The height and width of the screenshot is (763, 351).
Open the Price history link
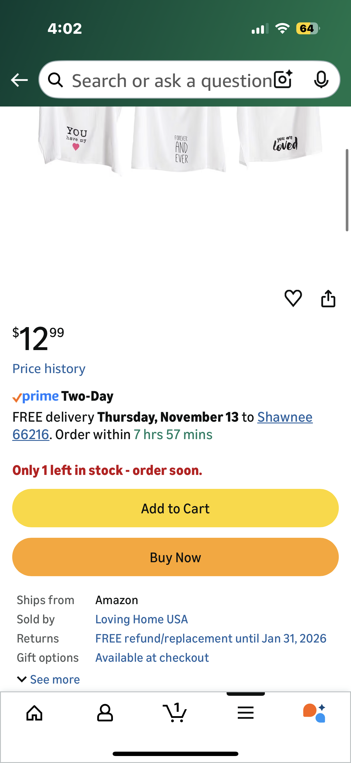click(x=49, y=368)
